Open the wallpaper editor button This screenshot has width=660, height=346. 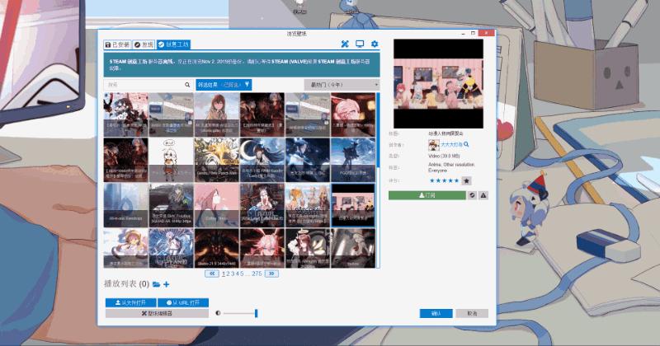[157, 314]
